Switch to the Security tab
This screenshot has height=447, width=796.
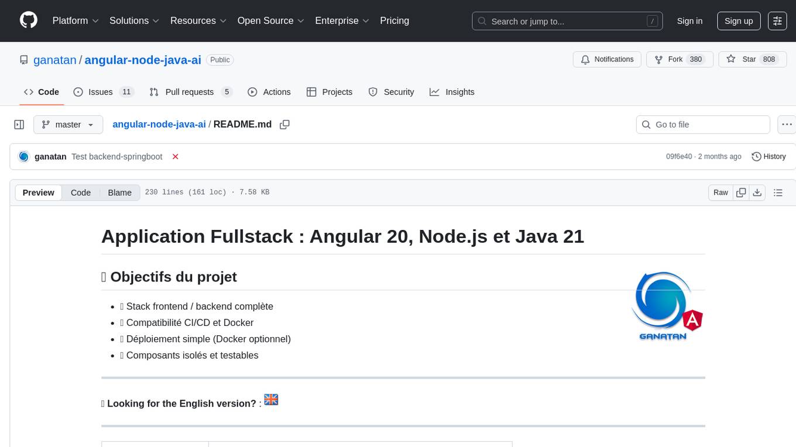coord(391,92)
